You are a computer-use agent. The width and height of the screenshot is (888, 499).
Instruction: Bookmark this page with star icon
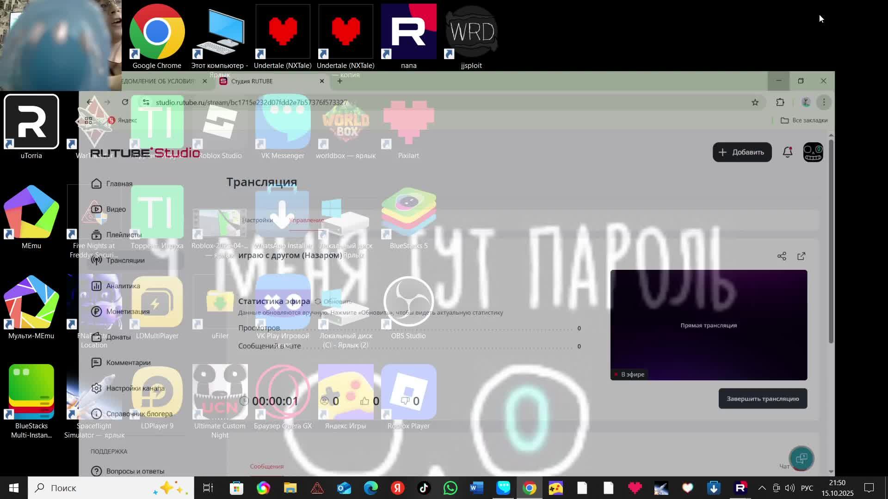point(755,103)
